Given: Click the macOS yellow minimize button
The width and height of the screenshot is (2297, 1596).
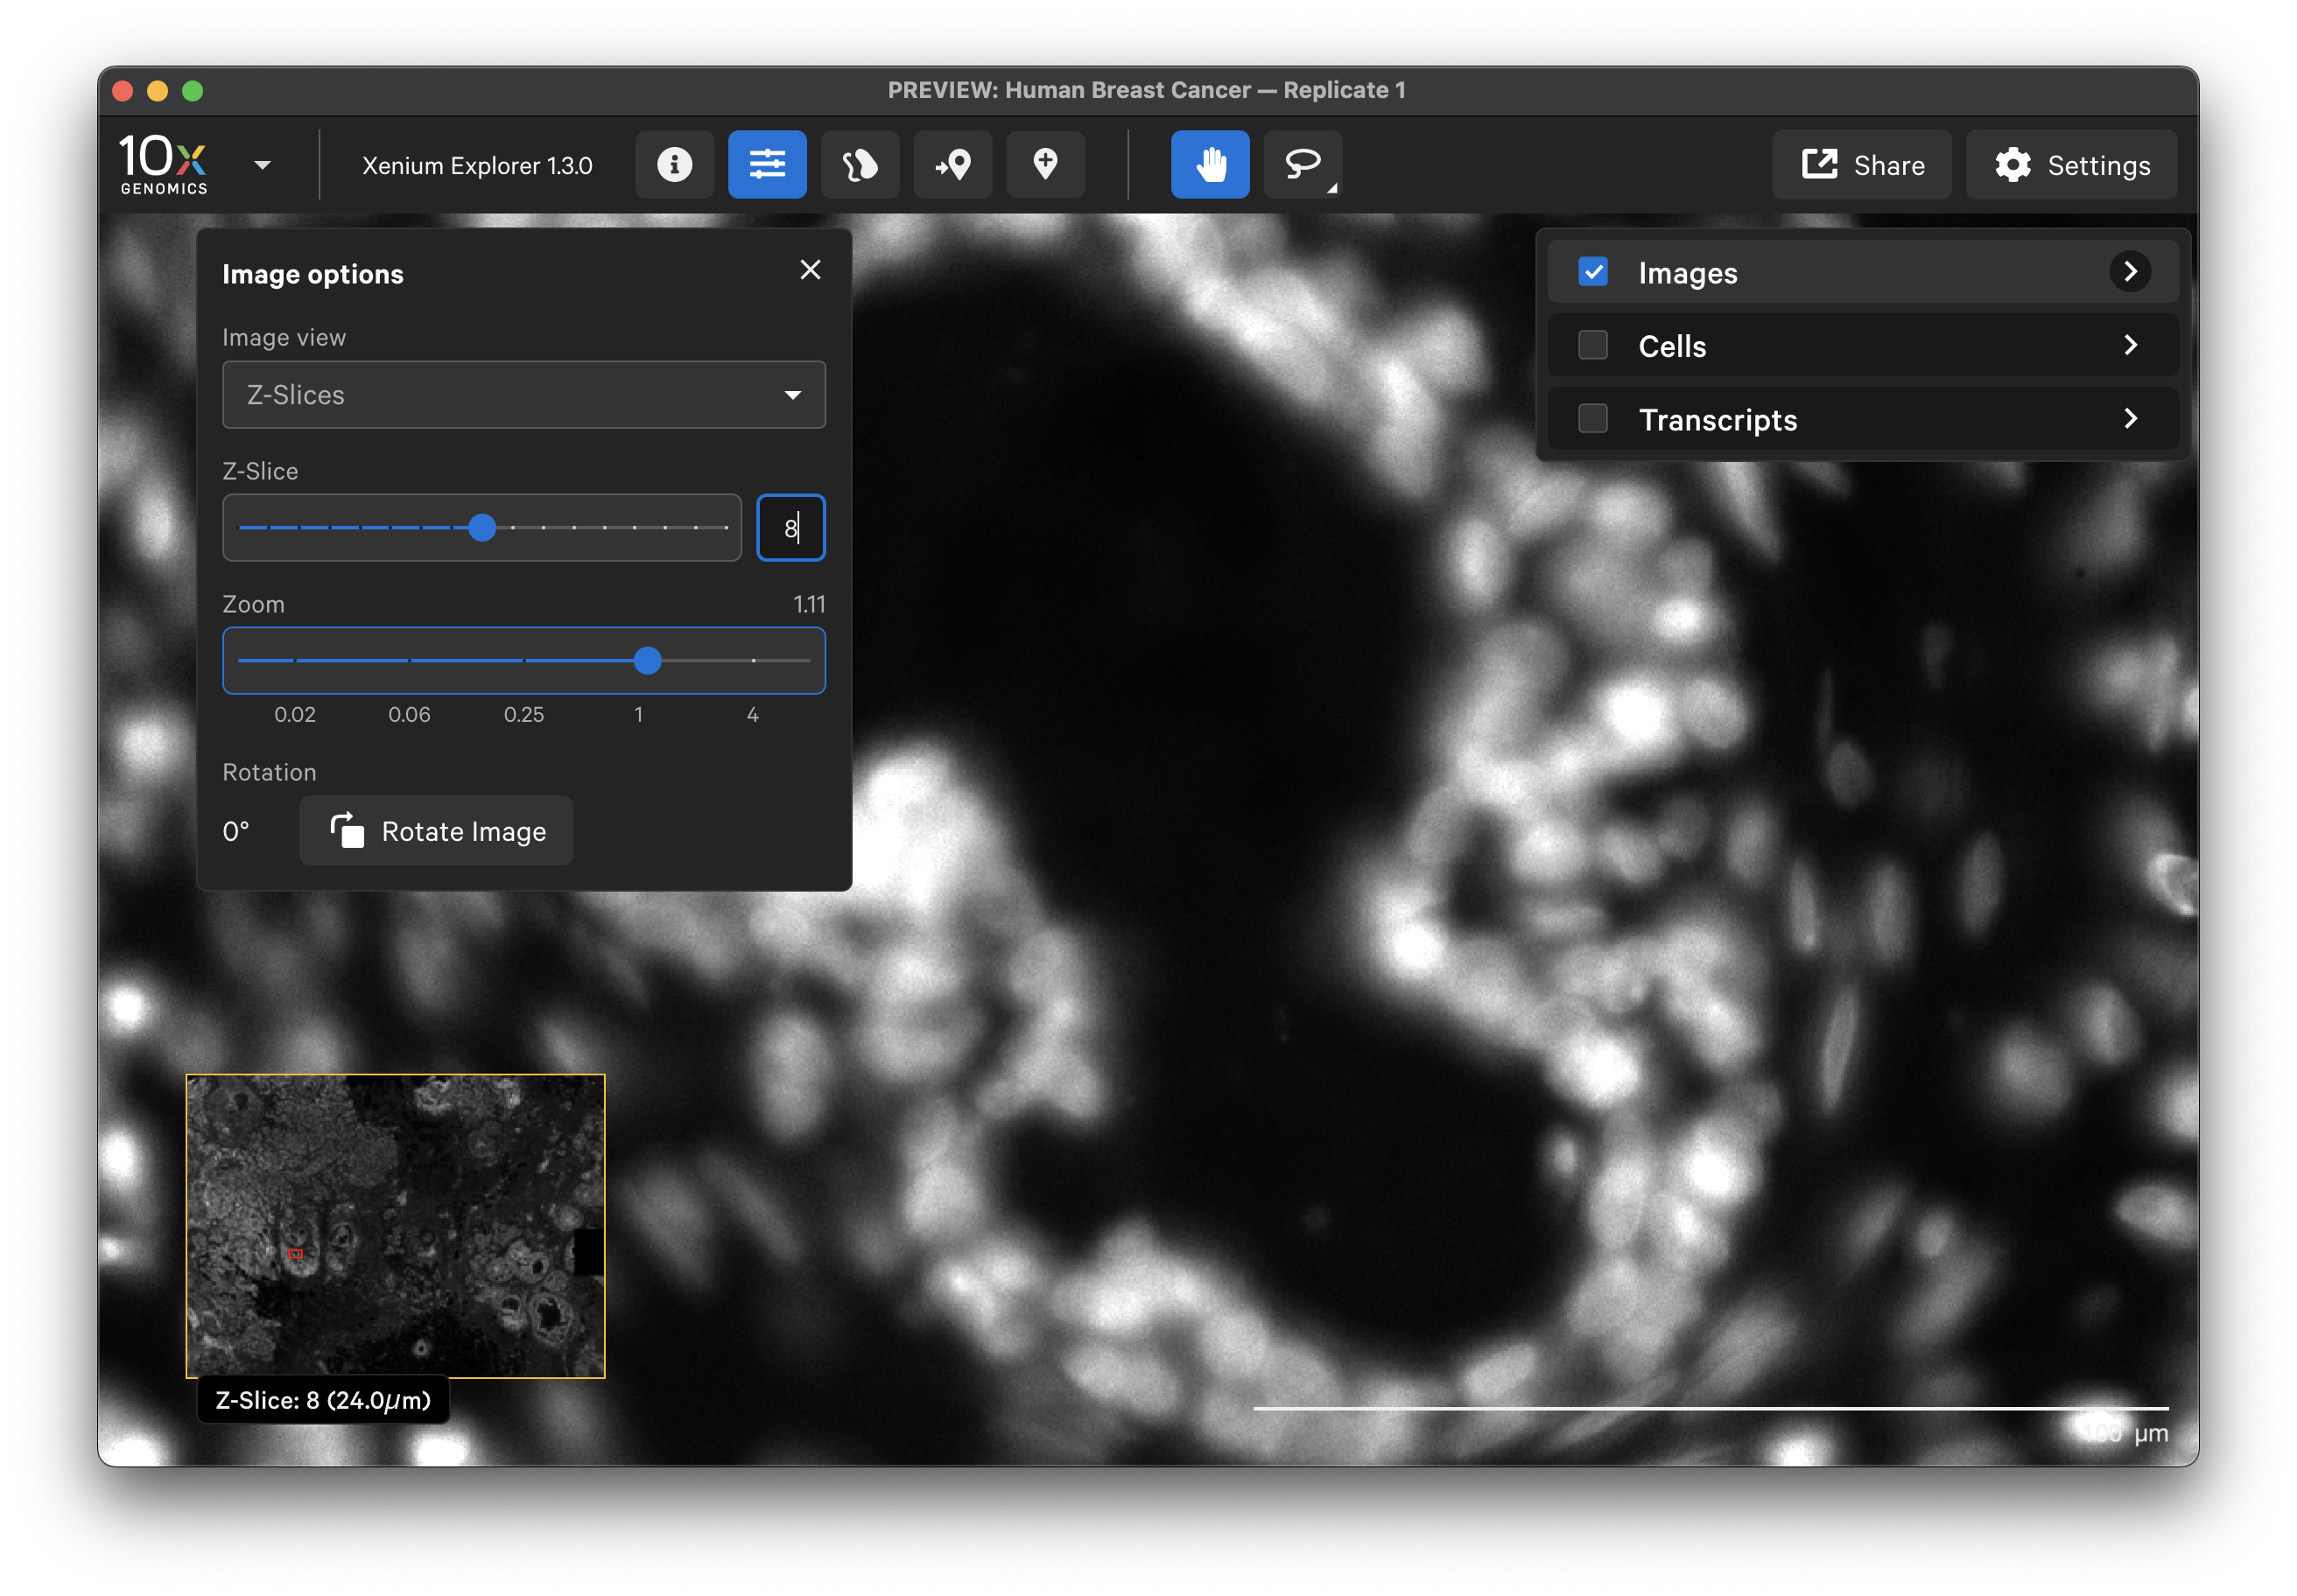Looking at the screenshot, I should point(157,91).
